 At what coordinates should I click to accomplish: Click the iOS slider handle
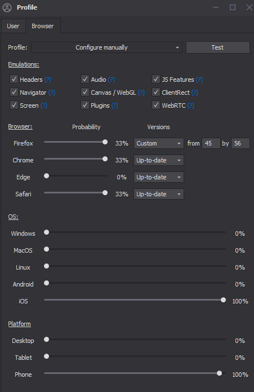(x=224, y=299)
